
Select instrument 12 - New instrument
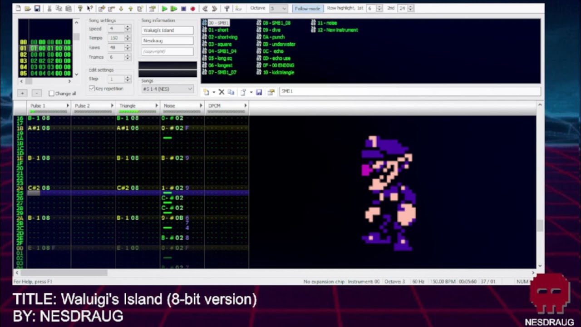click(335, 30)
